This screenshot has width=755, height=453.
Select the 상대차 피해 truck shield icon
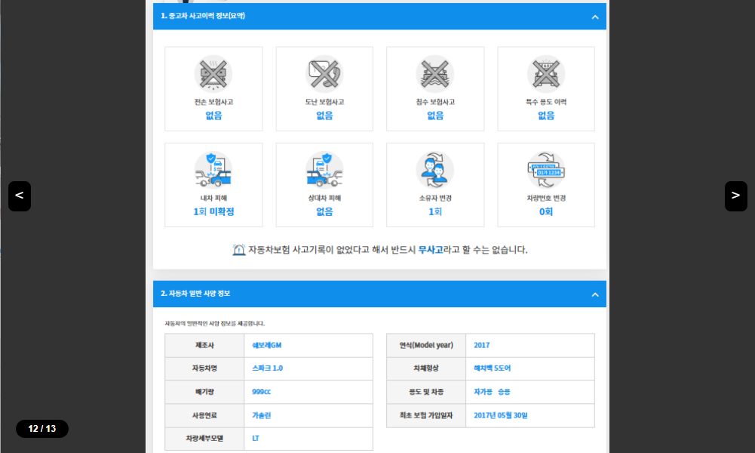click(x=324, y=169)
